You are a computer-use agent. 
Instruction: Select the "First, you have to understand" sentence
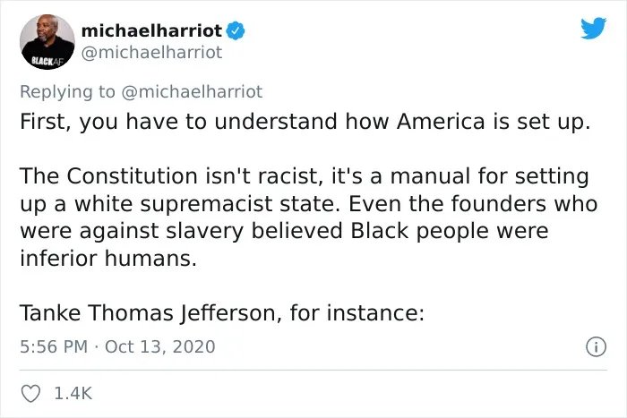305,122
